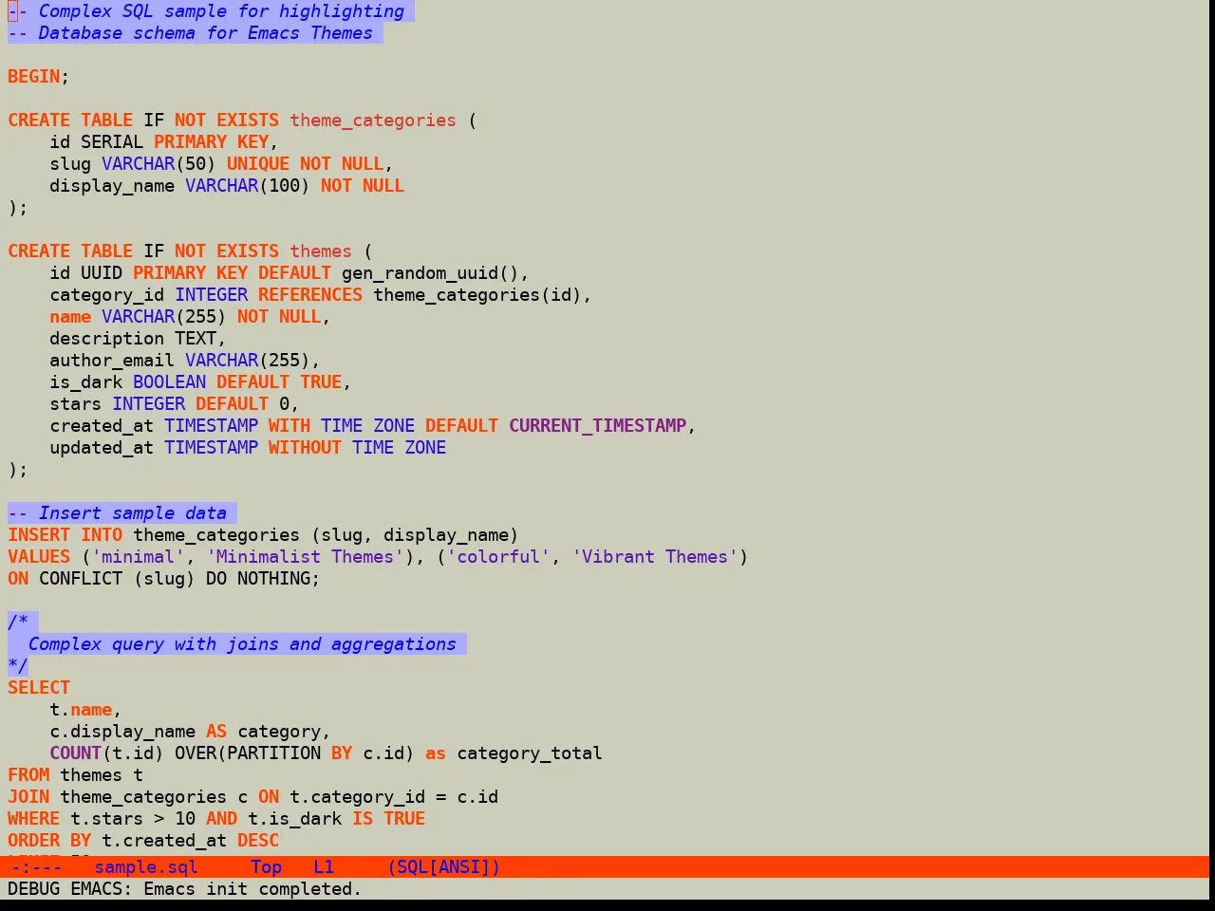The width and height of the screenshot is (1215, 911).
Task: Click the string 'colorful'
Action: pos(498,557)
